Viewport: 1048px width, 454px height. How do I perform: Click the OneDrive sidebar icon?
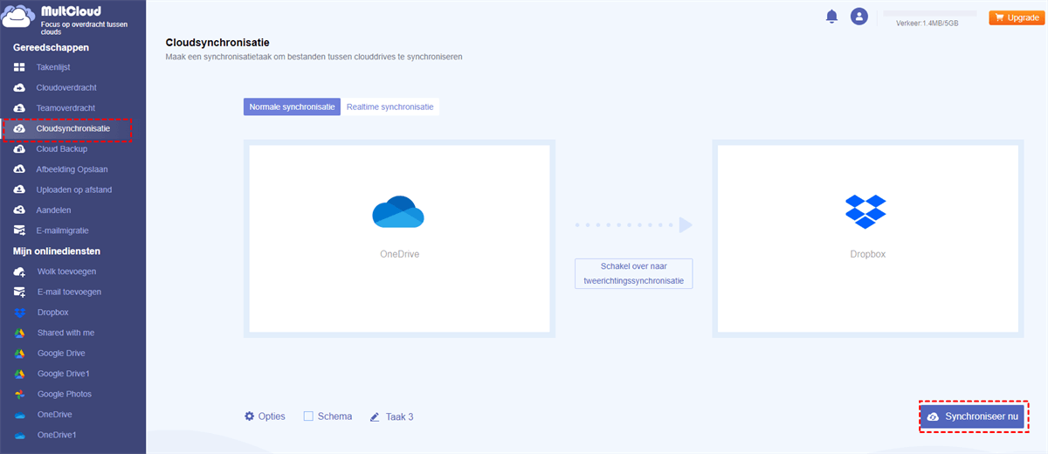tap(19, 415)
